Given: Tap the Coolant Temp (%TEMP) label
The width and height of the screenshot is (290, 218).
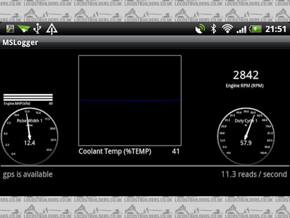Looking at the screenshot, I should (115, 151).
